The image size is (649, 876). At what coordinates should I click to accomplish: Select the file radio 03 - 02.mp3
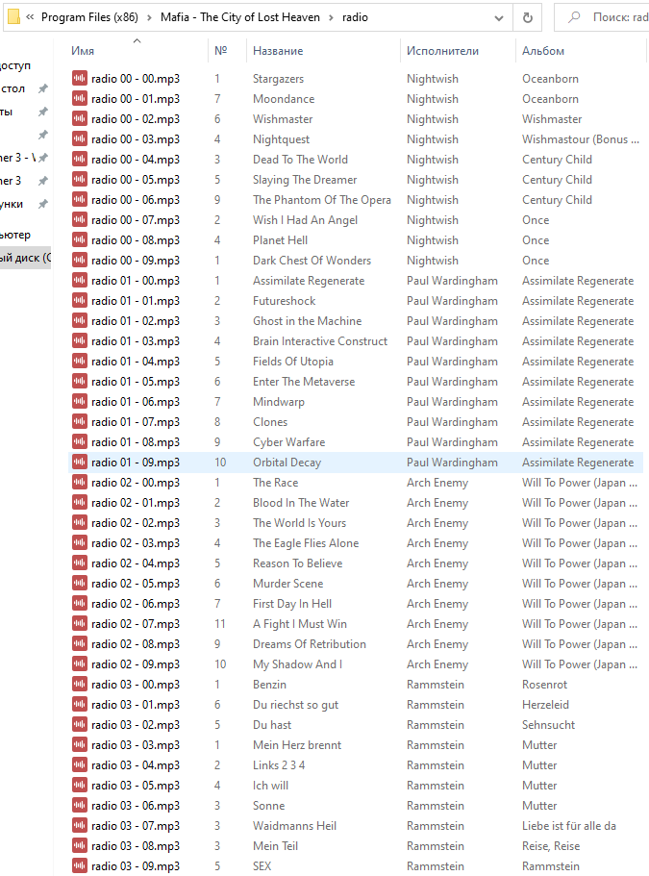click(135, 725)
